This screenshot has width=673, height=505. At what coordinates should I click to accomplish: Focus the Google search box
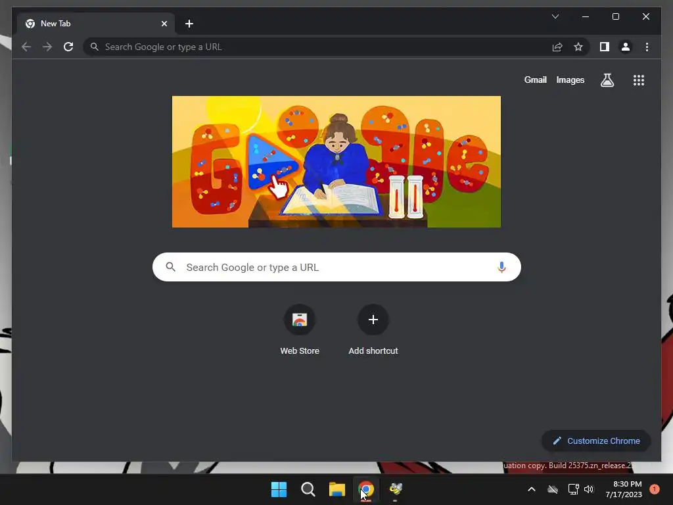pos(336,267)
